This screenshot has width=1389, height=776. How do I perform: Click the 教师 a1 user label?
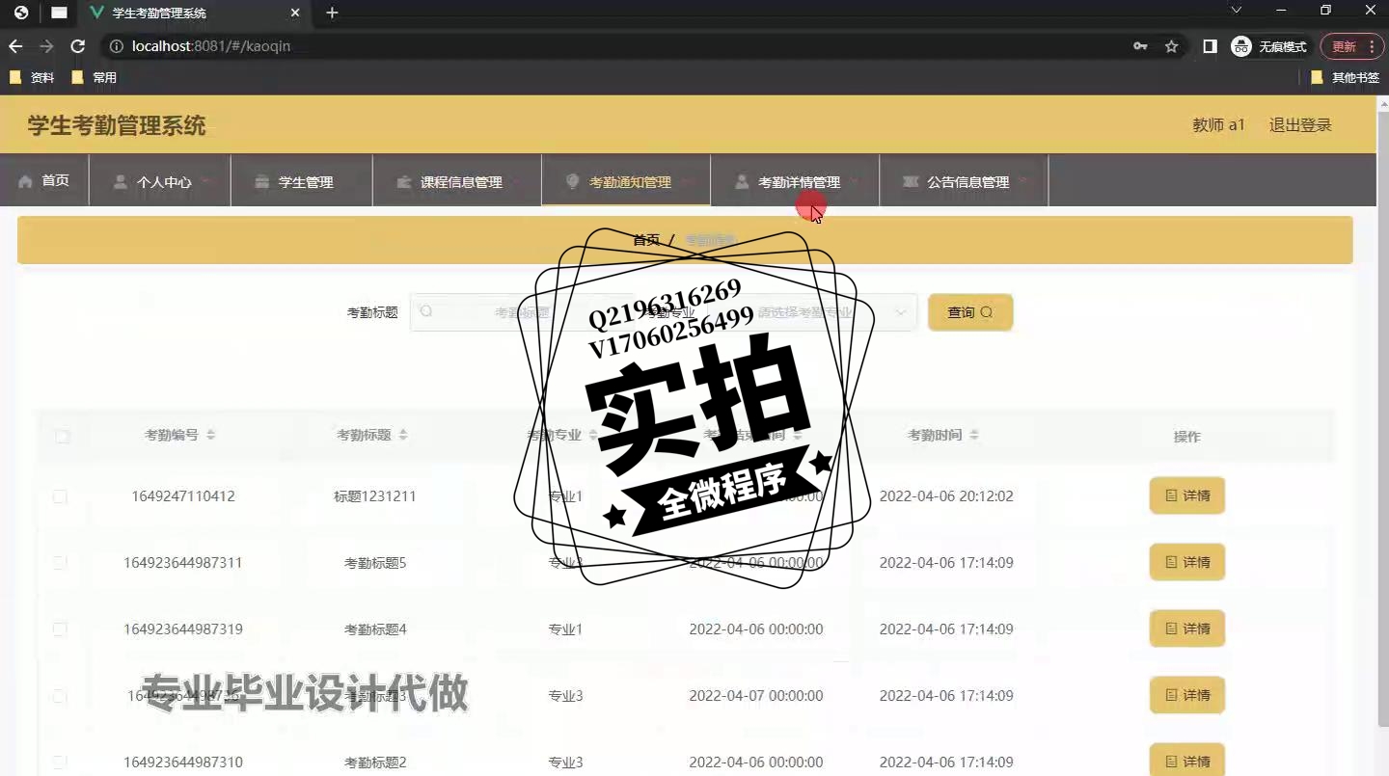(x=1219, y=124)
